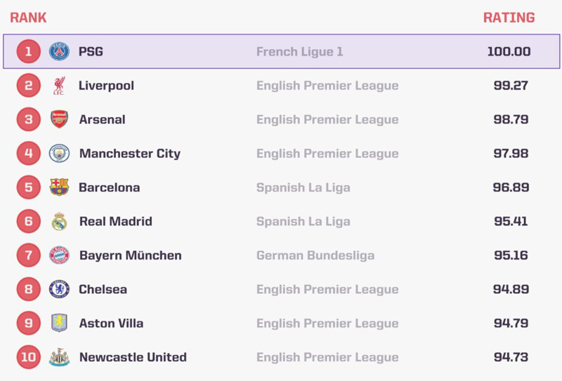
Task: Select the highlighted PSG top row
Action: 282,51
